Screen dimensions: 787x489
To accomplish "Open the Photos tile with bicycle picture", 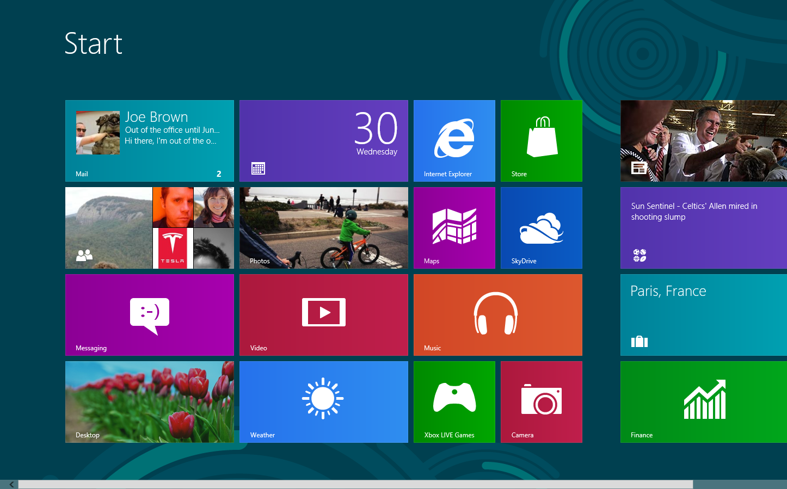I will (324, 228).
